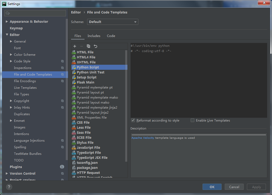Select the package.json template icon
The height and width of the screenshot is (195, 272).
[x=74, y=168]
